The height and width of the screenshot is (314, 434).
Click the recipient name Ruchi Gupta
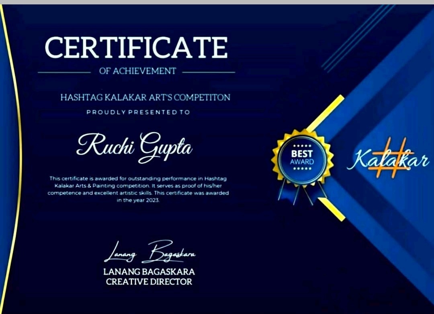pyautogui.click(x=134, y=147)
